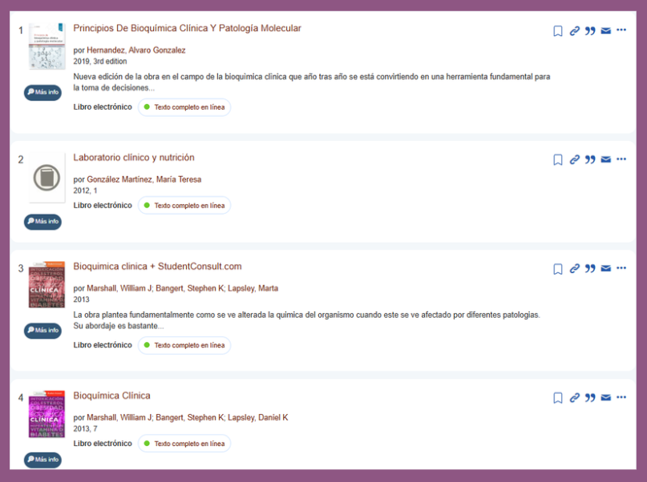Open title Principios De Bioquímica Clínica Y Patología Molecular

click(x=187, y=28)
